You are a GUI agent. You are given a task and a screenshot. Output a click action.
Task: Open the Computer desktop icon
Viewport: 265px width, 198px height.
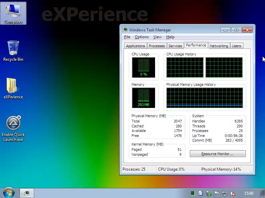pyautogui.click(x=13, y=13)
